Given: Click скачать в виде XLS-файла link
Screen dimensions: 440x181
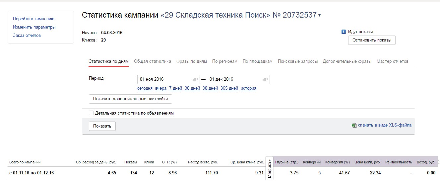Looking at the screenshot, I should pyautogui.click(x=385, y=126).
